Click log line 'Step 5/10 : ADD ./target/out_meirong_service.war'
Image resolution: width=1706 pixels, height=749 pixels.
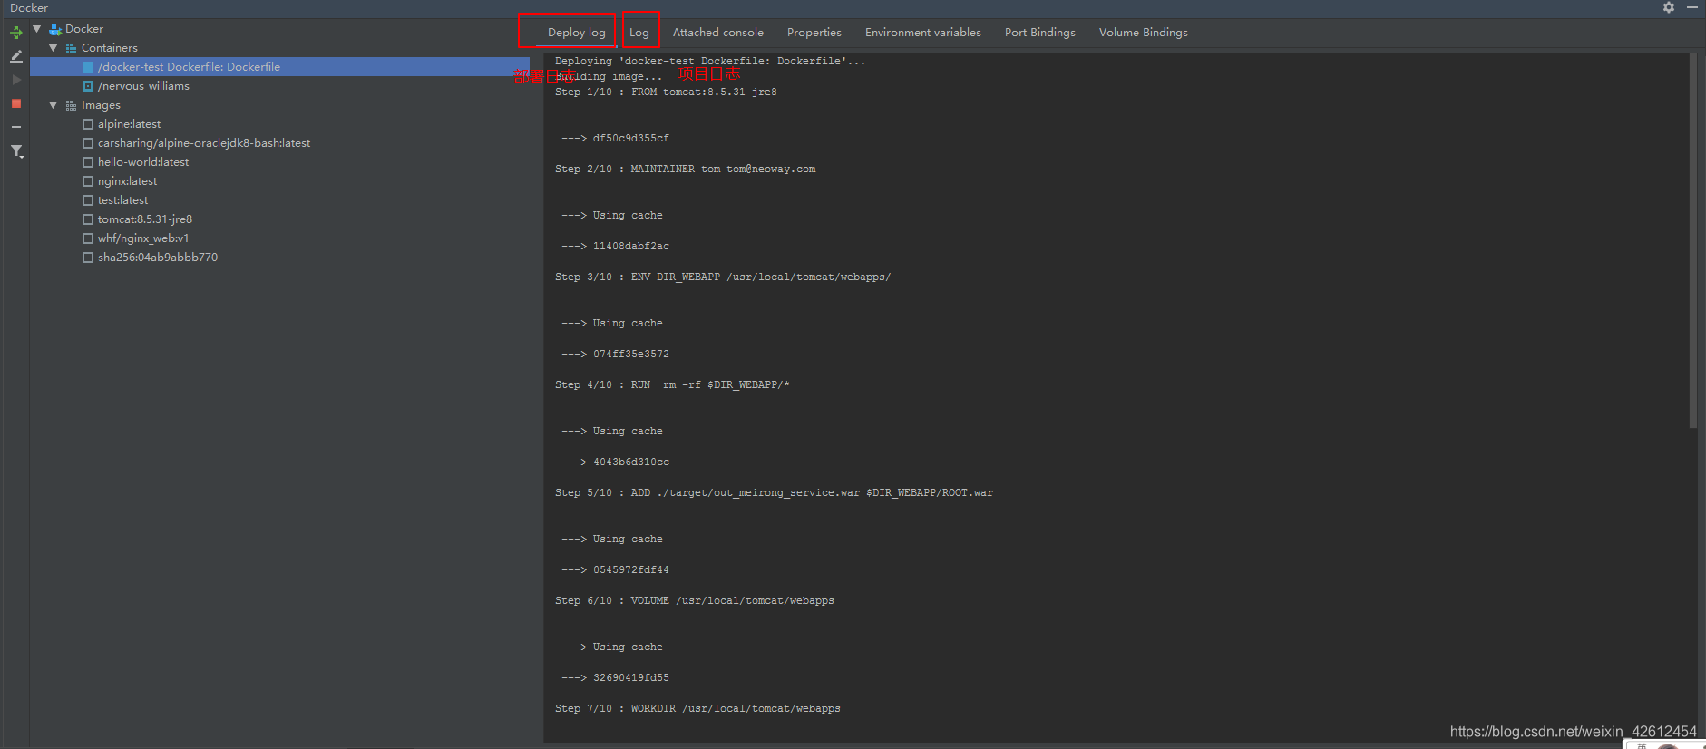774,493
